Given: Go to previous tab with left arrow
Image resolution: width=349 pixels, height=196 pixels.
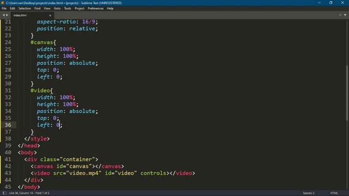Looking at the screenshot, I should 4,15.
